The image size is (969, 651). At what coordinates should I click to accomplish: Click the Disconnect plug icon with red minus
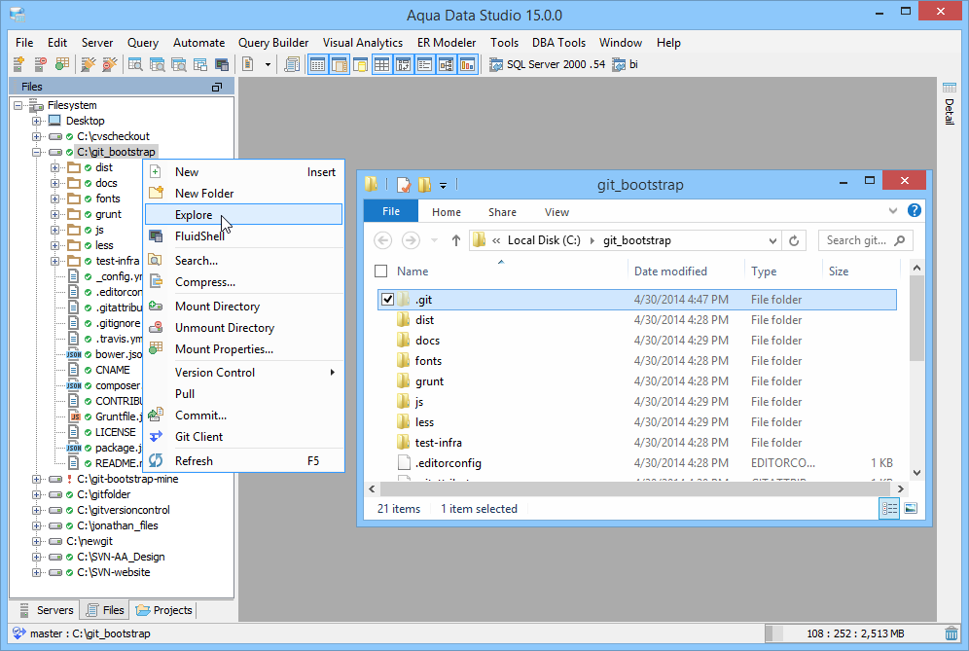point(109,64)
